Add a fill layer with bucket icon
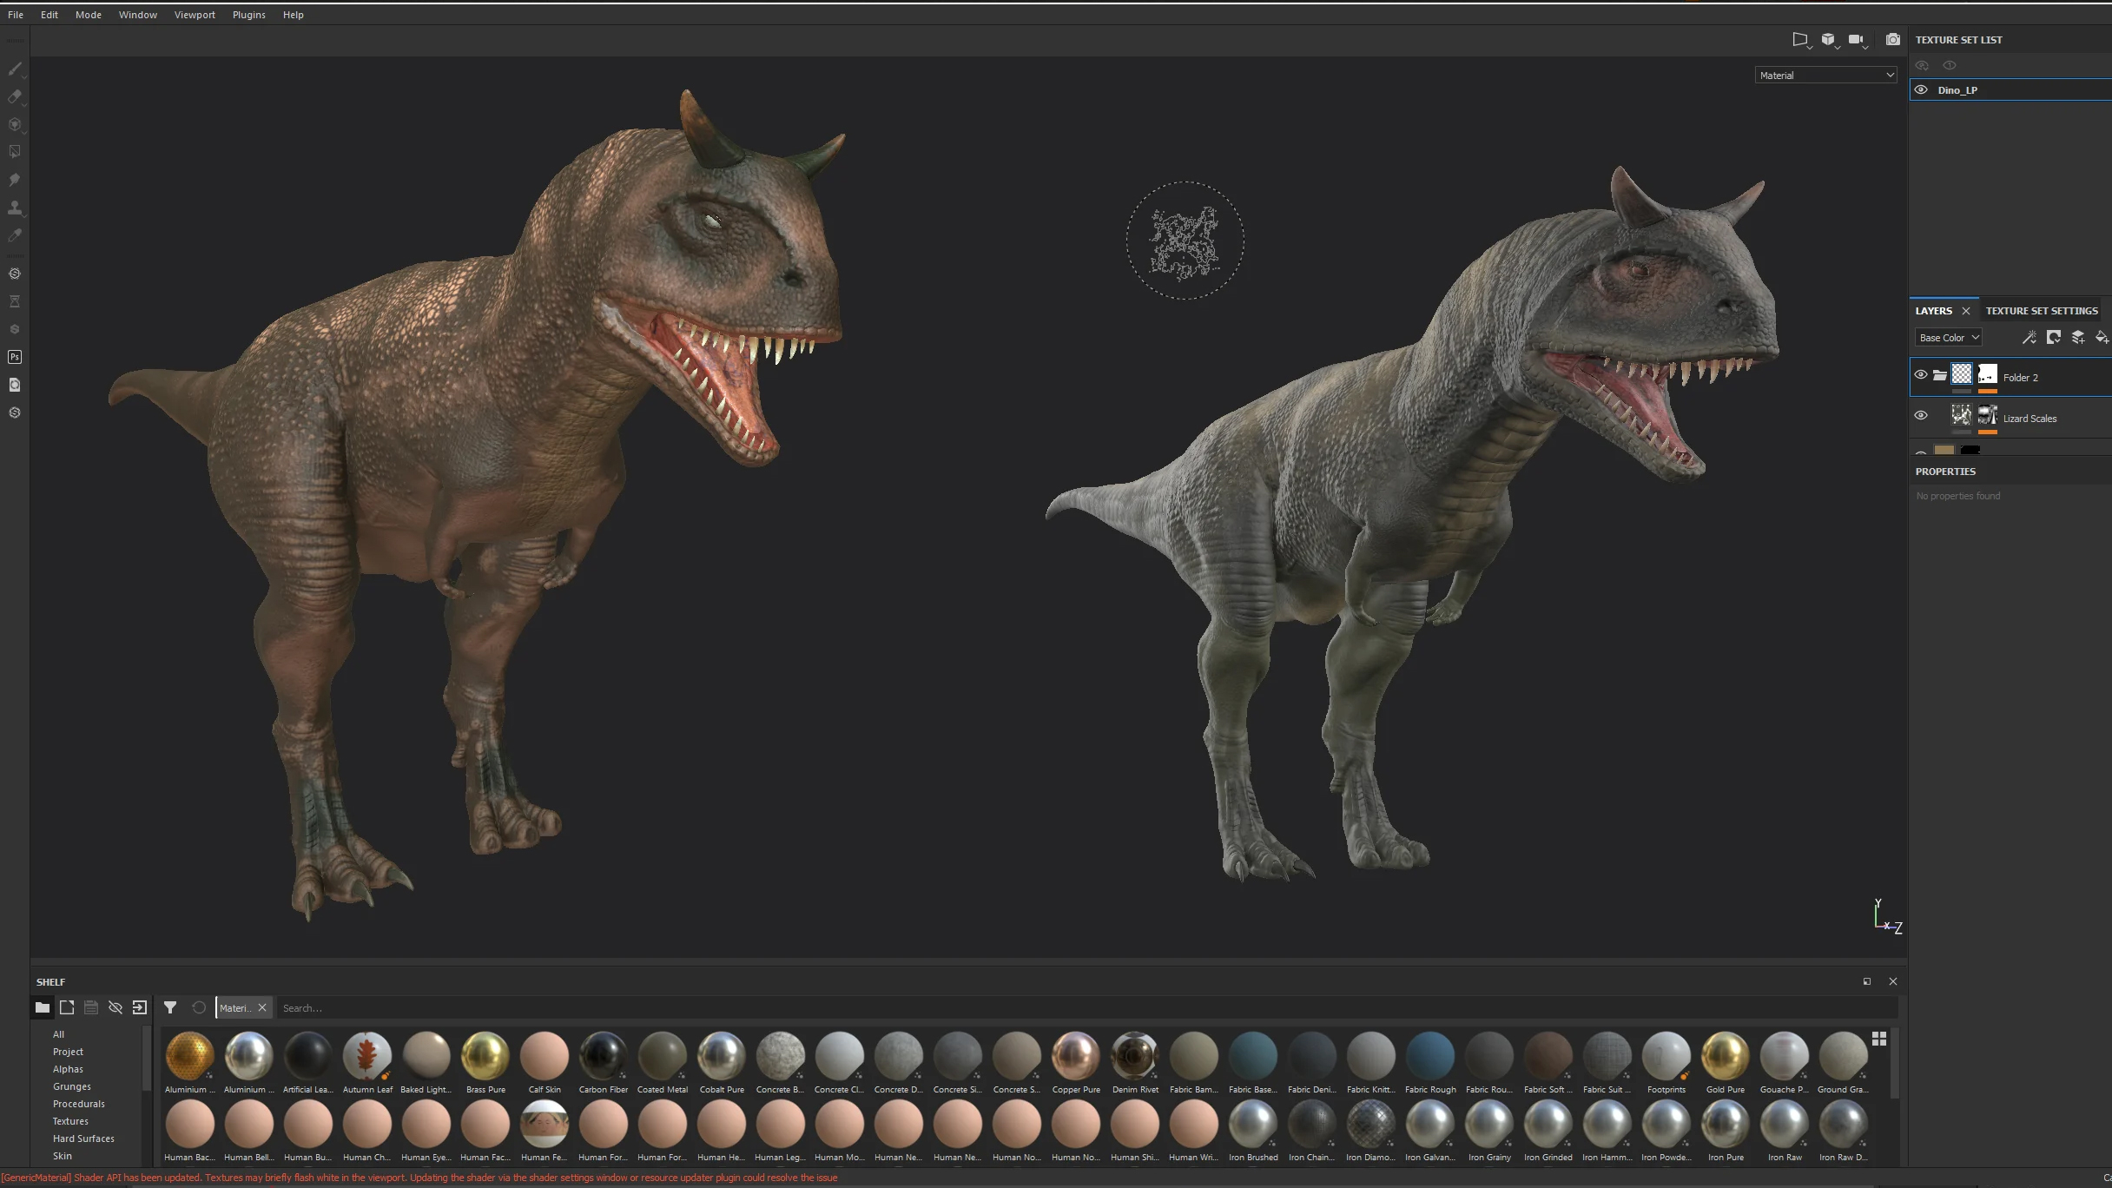This screenshot has height=1188, width=2112. pyautogui.click(x=2102, y=338)
